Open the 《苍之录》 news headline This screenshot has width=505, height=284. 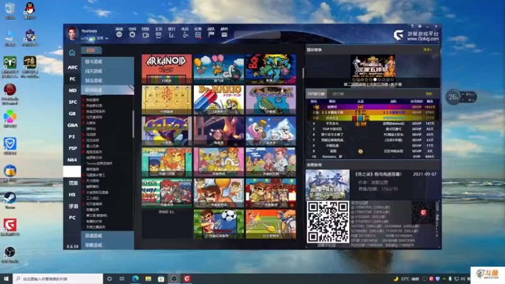tap(378, 174)
